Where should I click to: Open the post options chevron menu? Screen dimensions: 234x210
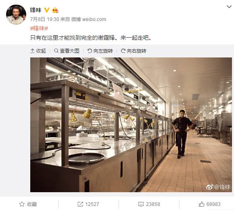pyautogui.click(x=229, y=6)
